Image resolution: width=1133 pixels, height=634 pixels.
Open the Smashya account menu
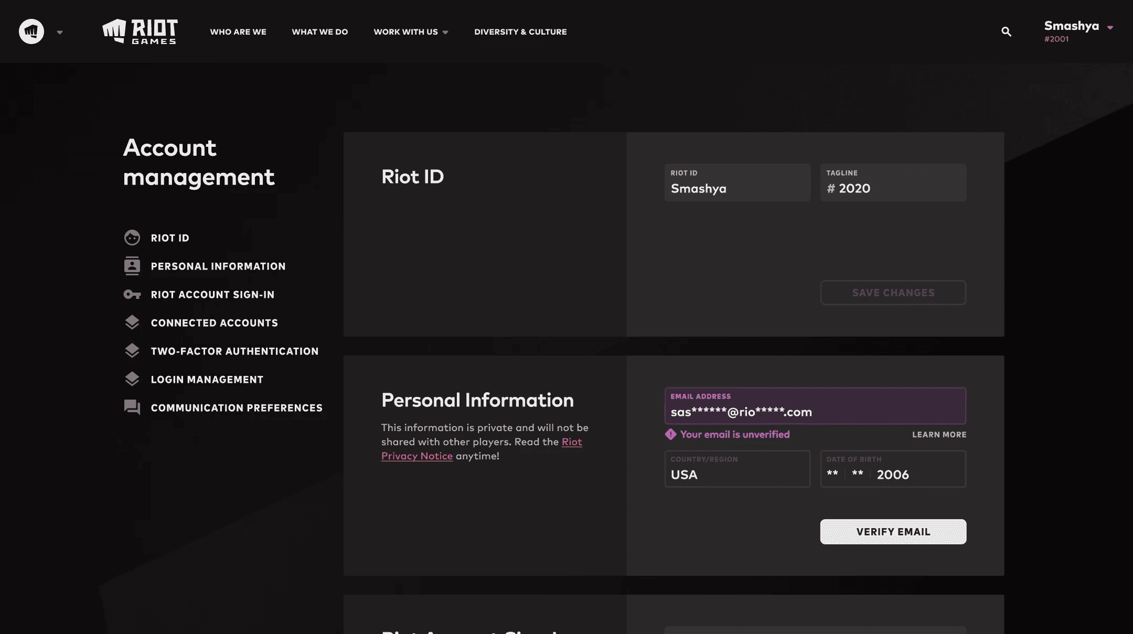click(1078, 31)
